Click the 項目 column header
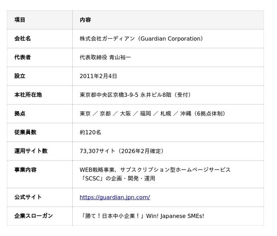The width and height of the screenshot is (277, 236). point(20,20)
